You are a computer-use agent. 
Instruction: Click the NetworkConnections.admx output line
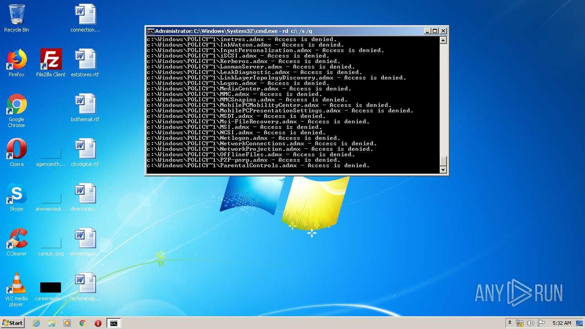point(262,143)
